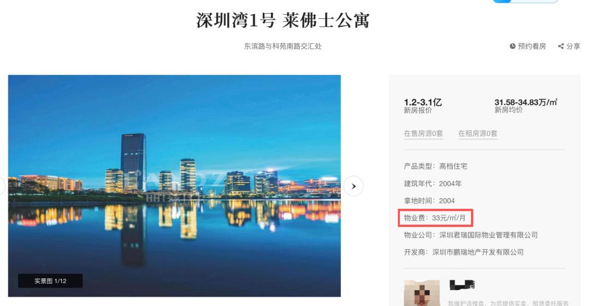The image size is (590, 306).
Task: Click the 1.2-3.1亿 新房报价 price
Action: tap(423, 106)
